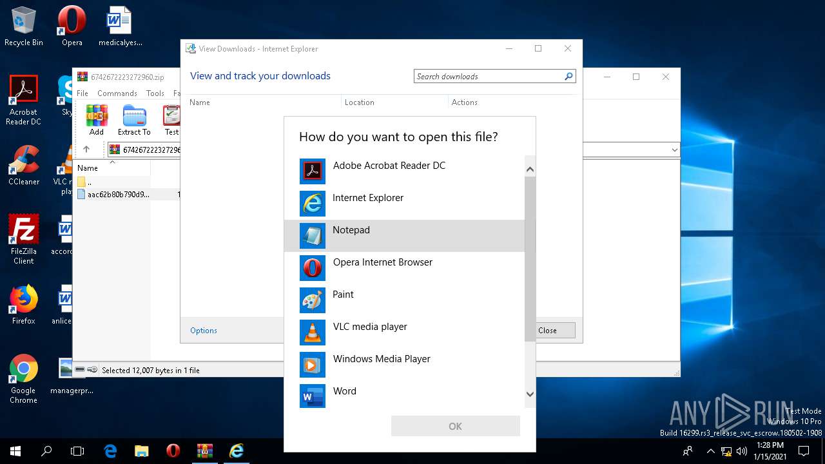Open WinRAR Commands menu
Screen dimensions: 825x464
tap(117, 93)
